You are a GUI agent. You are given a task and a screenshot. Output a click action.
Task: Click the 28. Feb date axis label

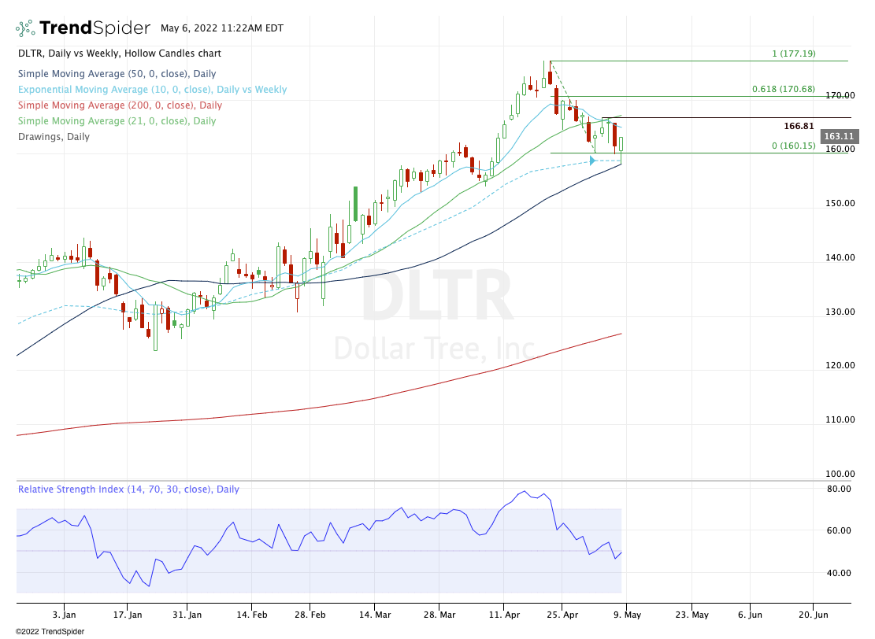tap(310, 615)
